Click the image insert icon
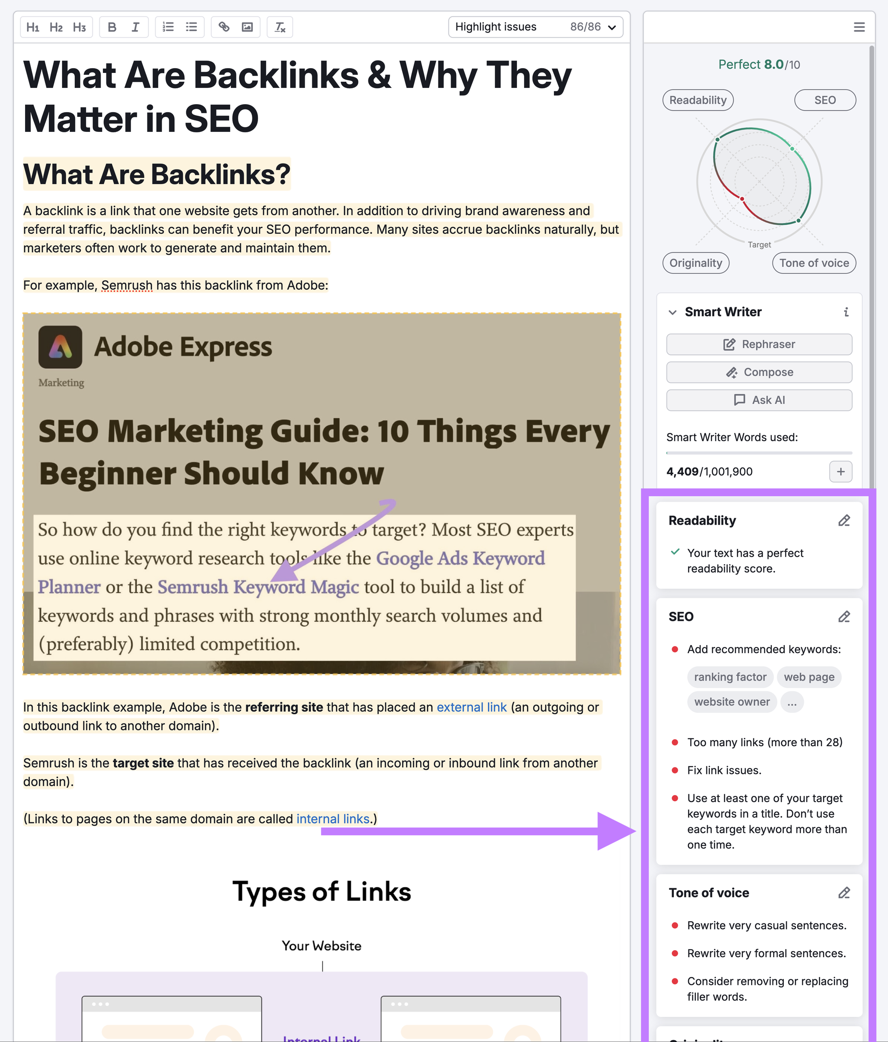The height and width of the screenshot is (1042, 888). pos(247,26)
